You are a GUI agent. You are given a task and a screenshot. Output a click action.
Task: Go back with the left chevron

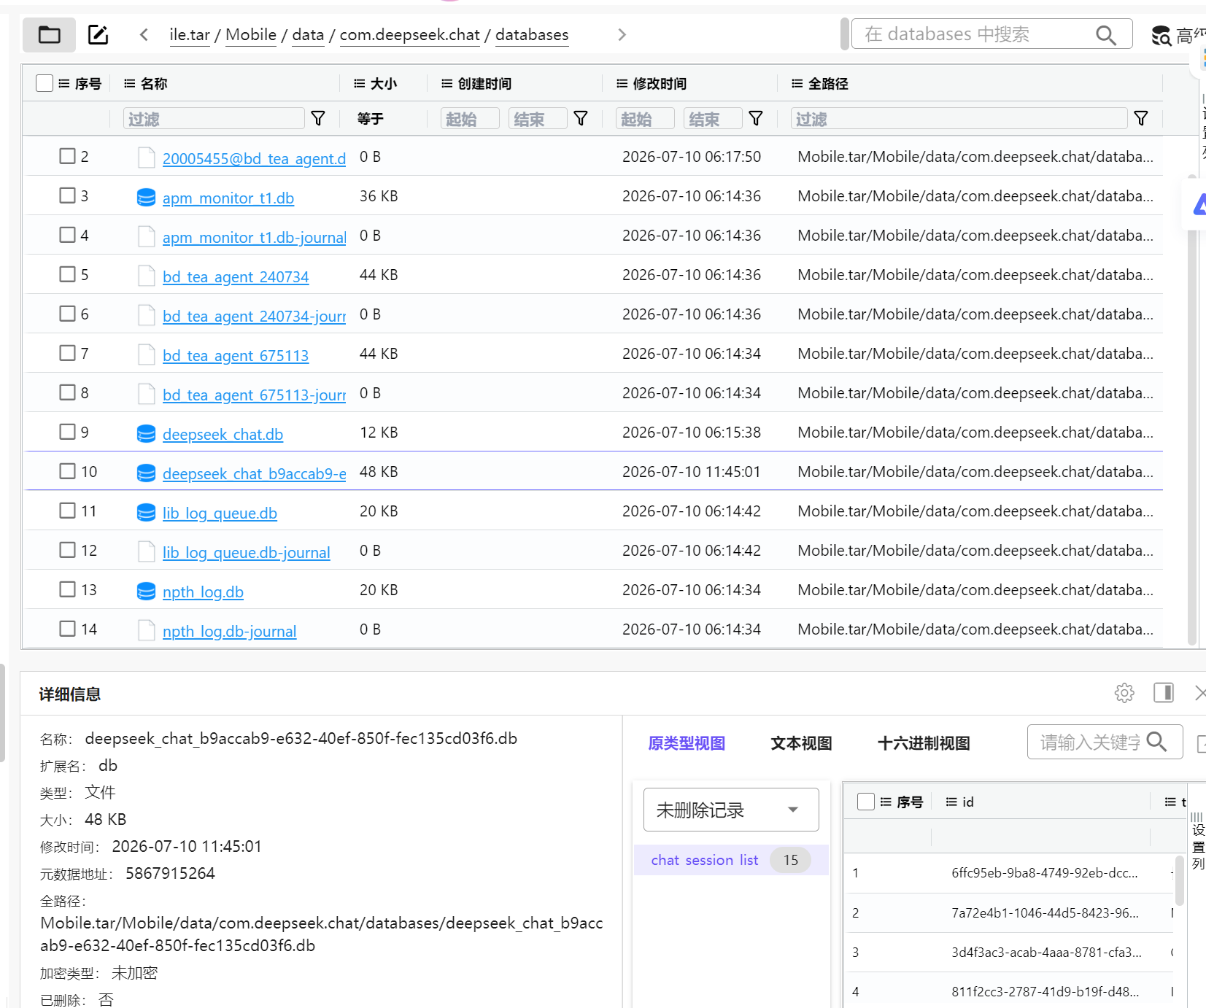[144, 34]
